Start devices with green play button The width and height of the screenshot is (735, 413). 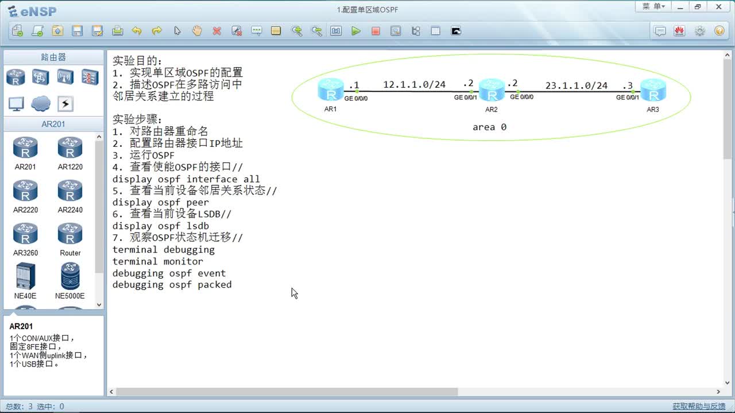click(x=356, y=31)
